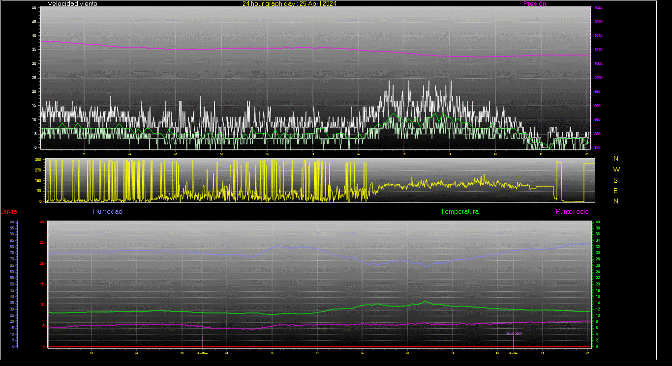Screen dimensions: 672x366
Task: Click the green "Temperatura" legend label
Action: click(459, 211)
